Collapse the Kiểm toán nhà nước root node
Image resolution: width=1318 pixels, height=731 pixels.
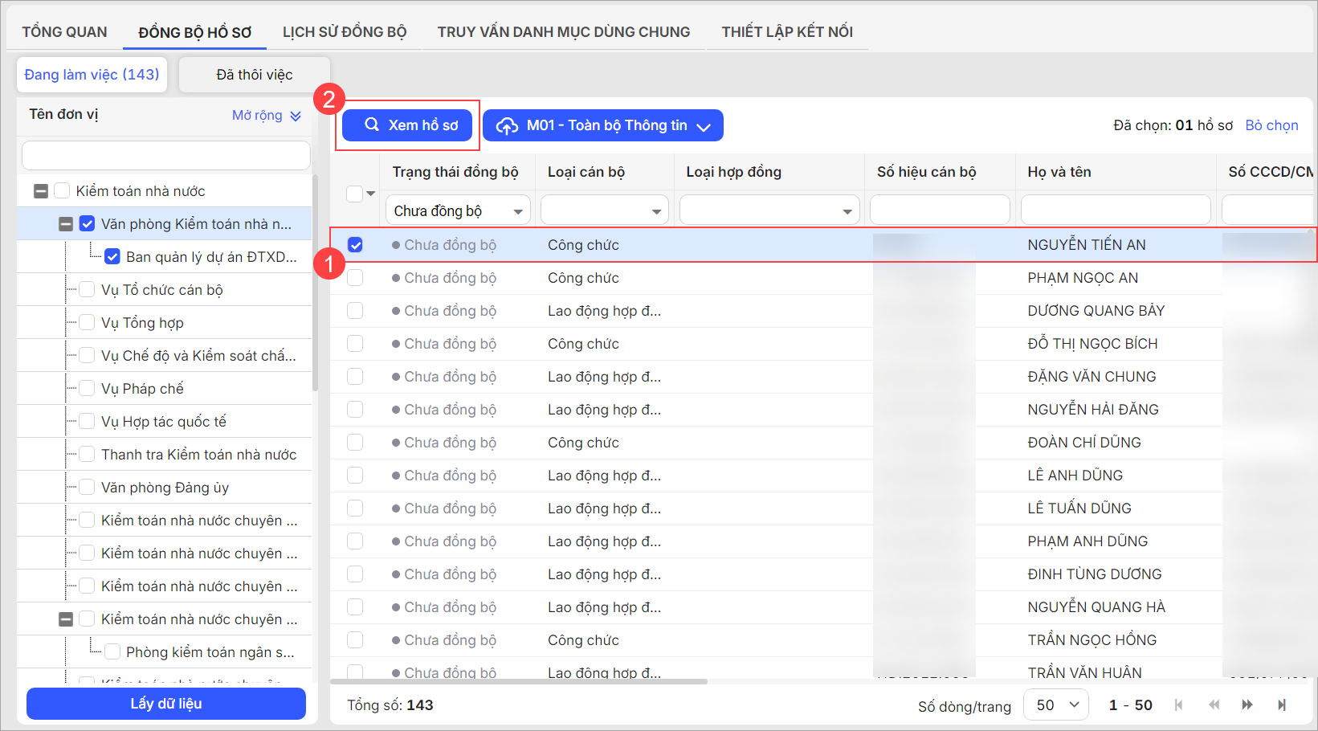[41, 191]
